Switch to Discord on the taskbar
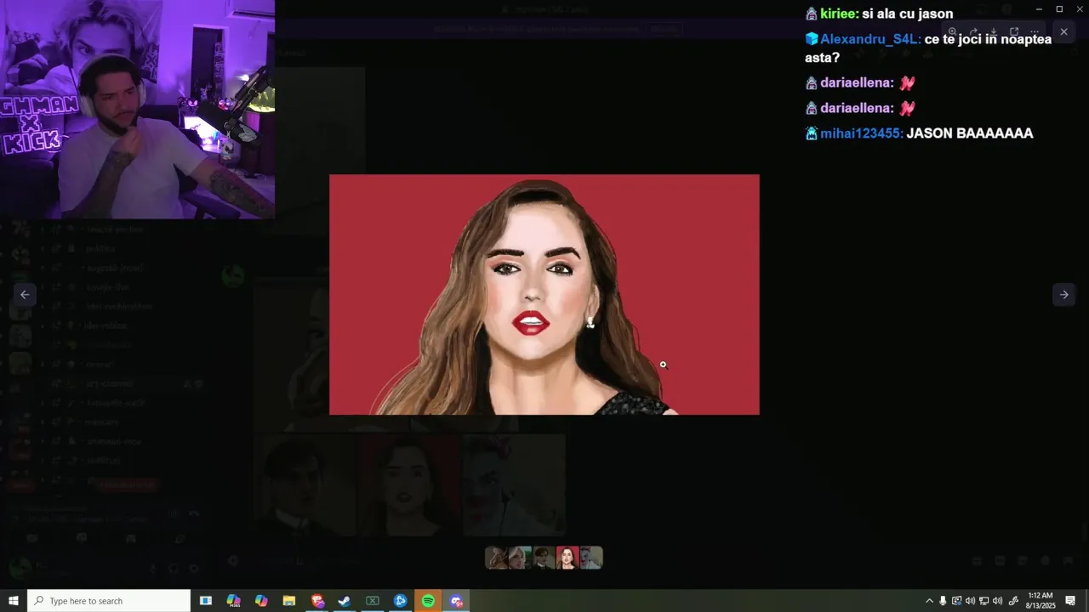 pyautogui.click(x=456, y=601)
